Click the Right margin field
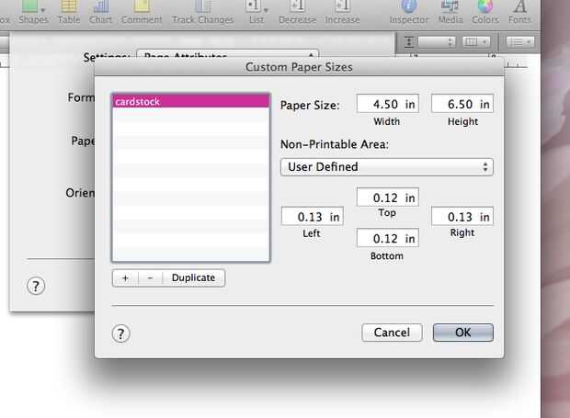Image resolution: width=570 pixels, height=418 pixels. (462, 217)
